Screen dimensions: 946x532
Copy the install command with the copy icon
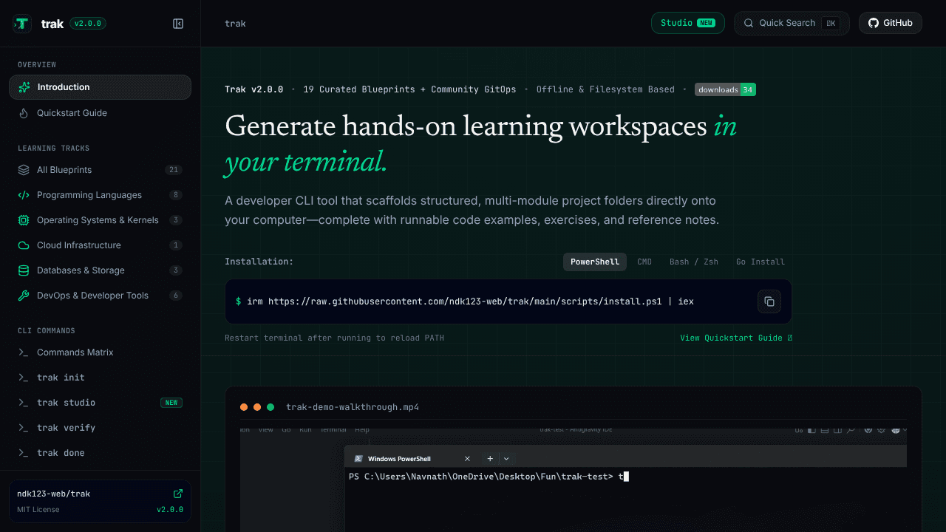pyautogui.click(x=769, y=301)
